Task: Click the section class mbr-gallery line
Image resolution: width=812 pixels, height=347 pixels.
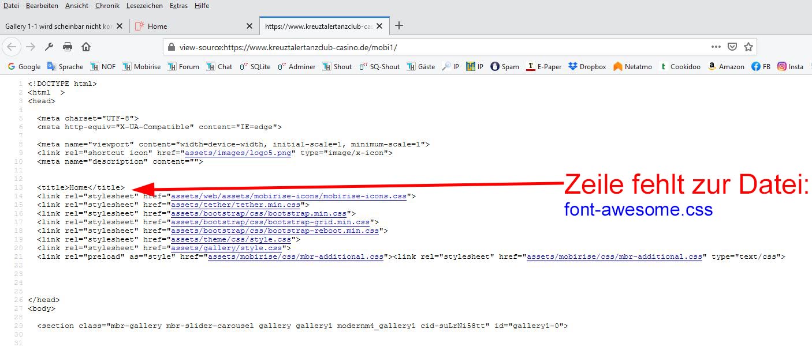Action: click(303, 326)
